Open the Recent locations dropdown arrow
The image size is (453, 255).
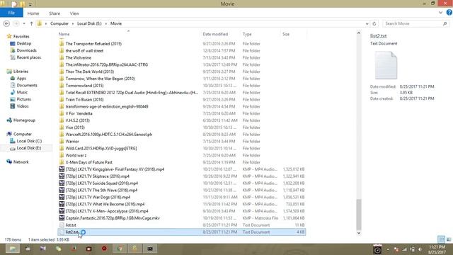click(x=24, y=23)
